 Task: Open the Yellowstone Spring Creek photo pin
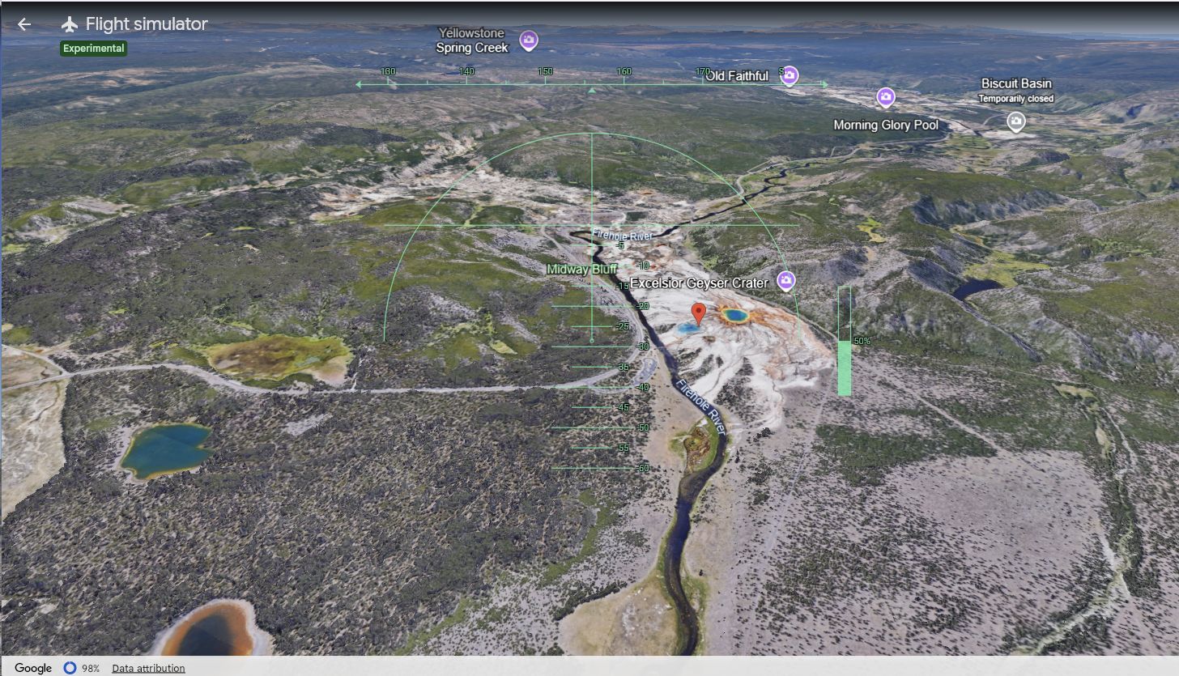528,40
